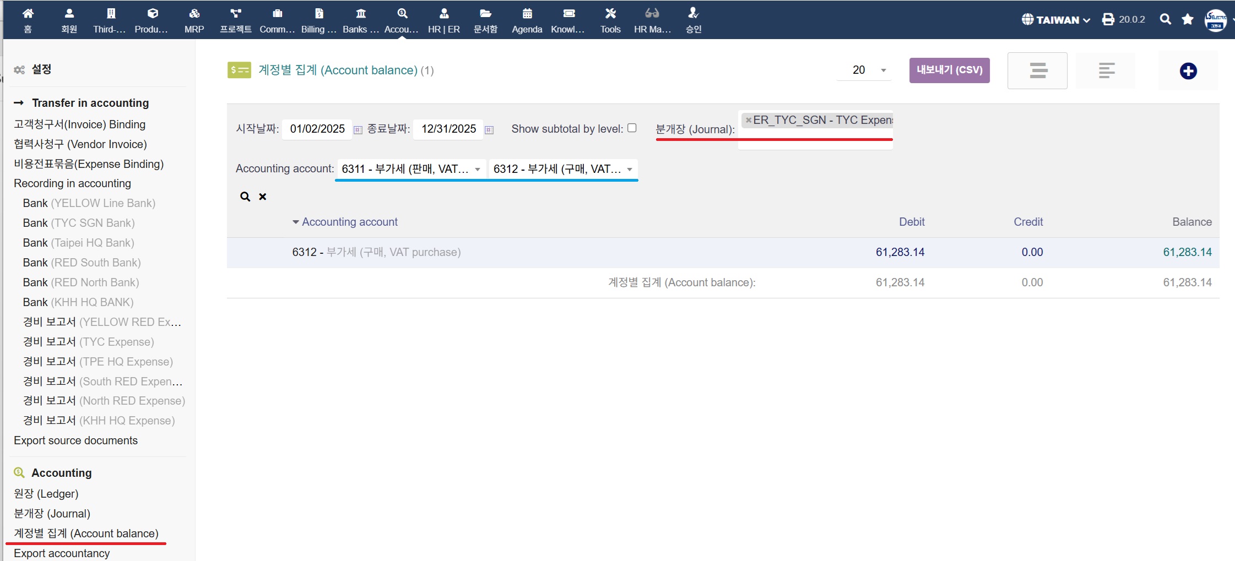
Task: Click the blue plus add button
Action: 1188,71
